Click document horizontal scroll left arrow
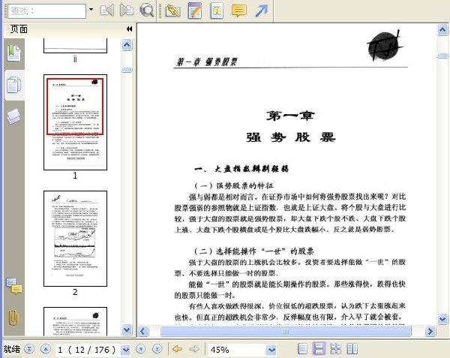This screenshot has height=358, width=450. [143, 332]
